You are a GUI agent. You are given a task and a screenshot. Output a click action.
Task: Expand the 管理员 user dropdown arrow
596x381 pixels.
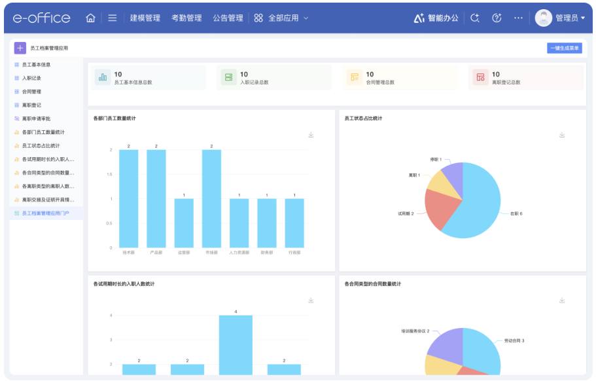point(583,18)
